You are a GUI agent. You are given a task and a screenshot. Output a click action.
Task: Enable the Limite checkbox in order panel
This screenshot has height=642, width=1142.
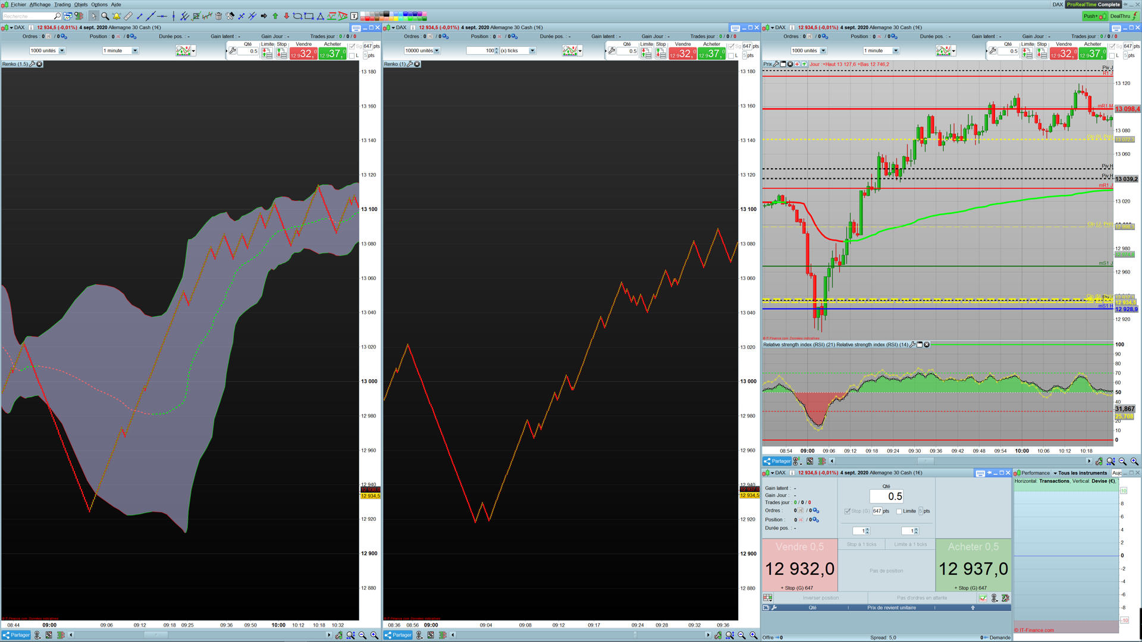point(899,511)
